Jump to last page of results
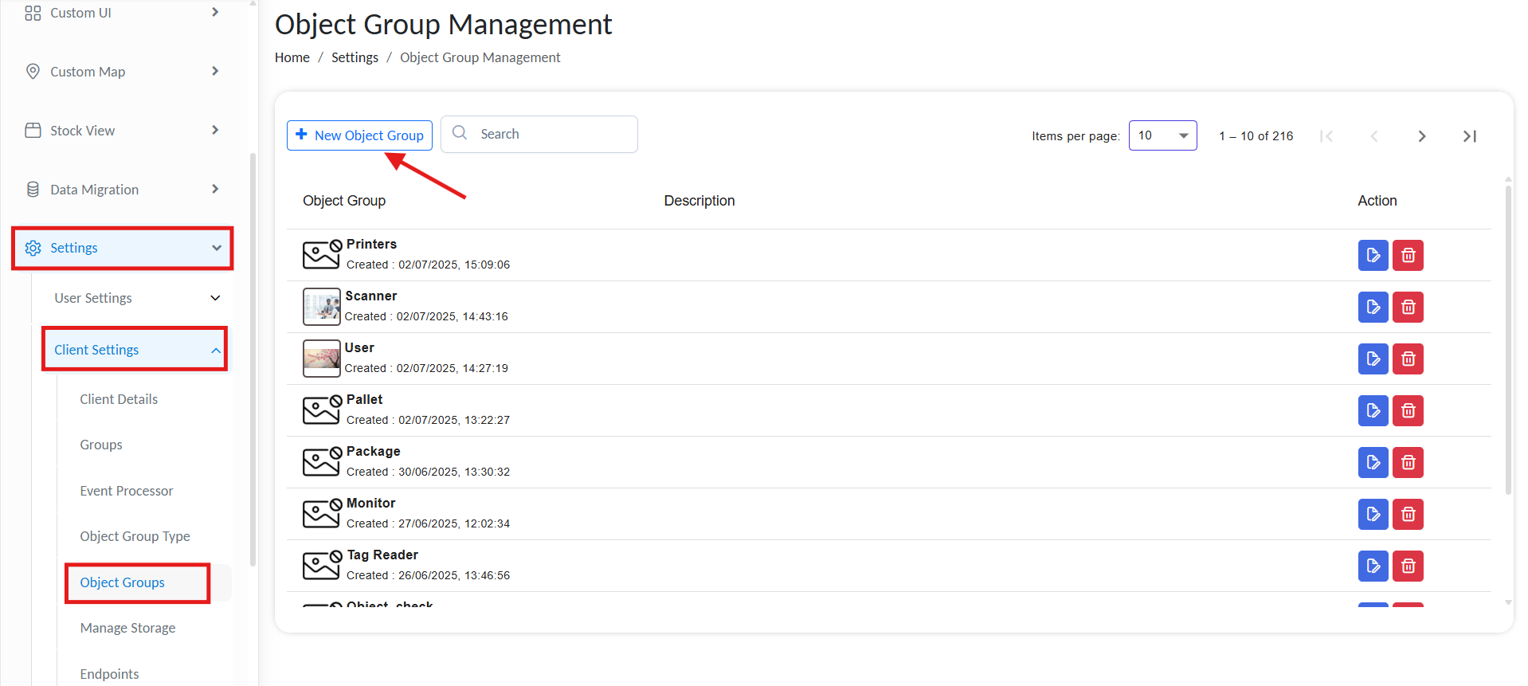1528x686 pixels. [x=1469, y=136]
